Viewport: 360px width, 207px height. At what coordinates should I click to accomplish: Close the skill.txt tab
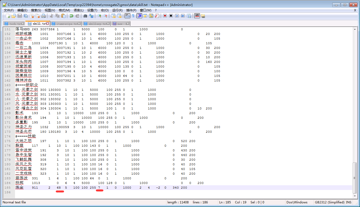pos(47,24)
